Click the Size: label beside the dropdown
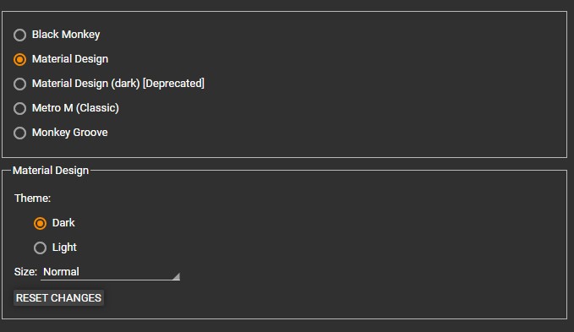Screen dimensions: 574x332 tap(25, 272)
